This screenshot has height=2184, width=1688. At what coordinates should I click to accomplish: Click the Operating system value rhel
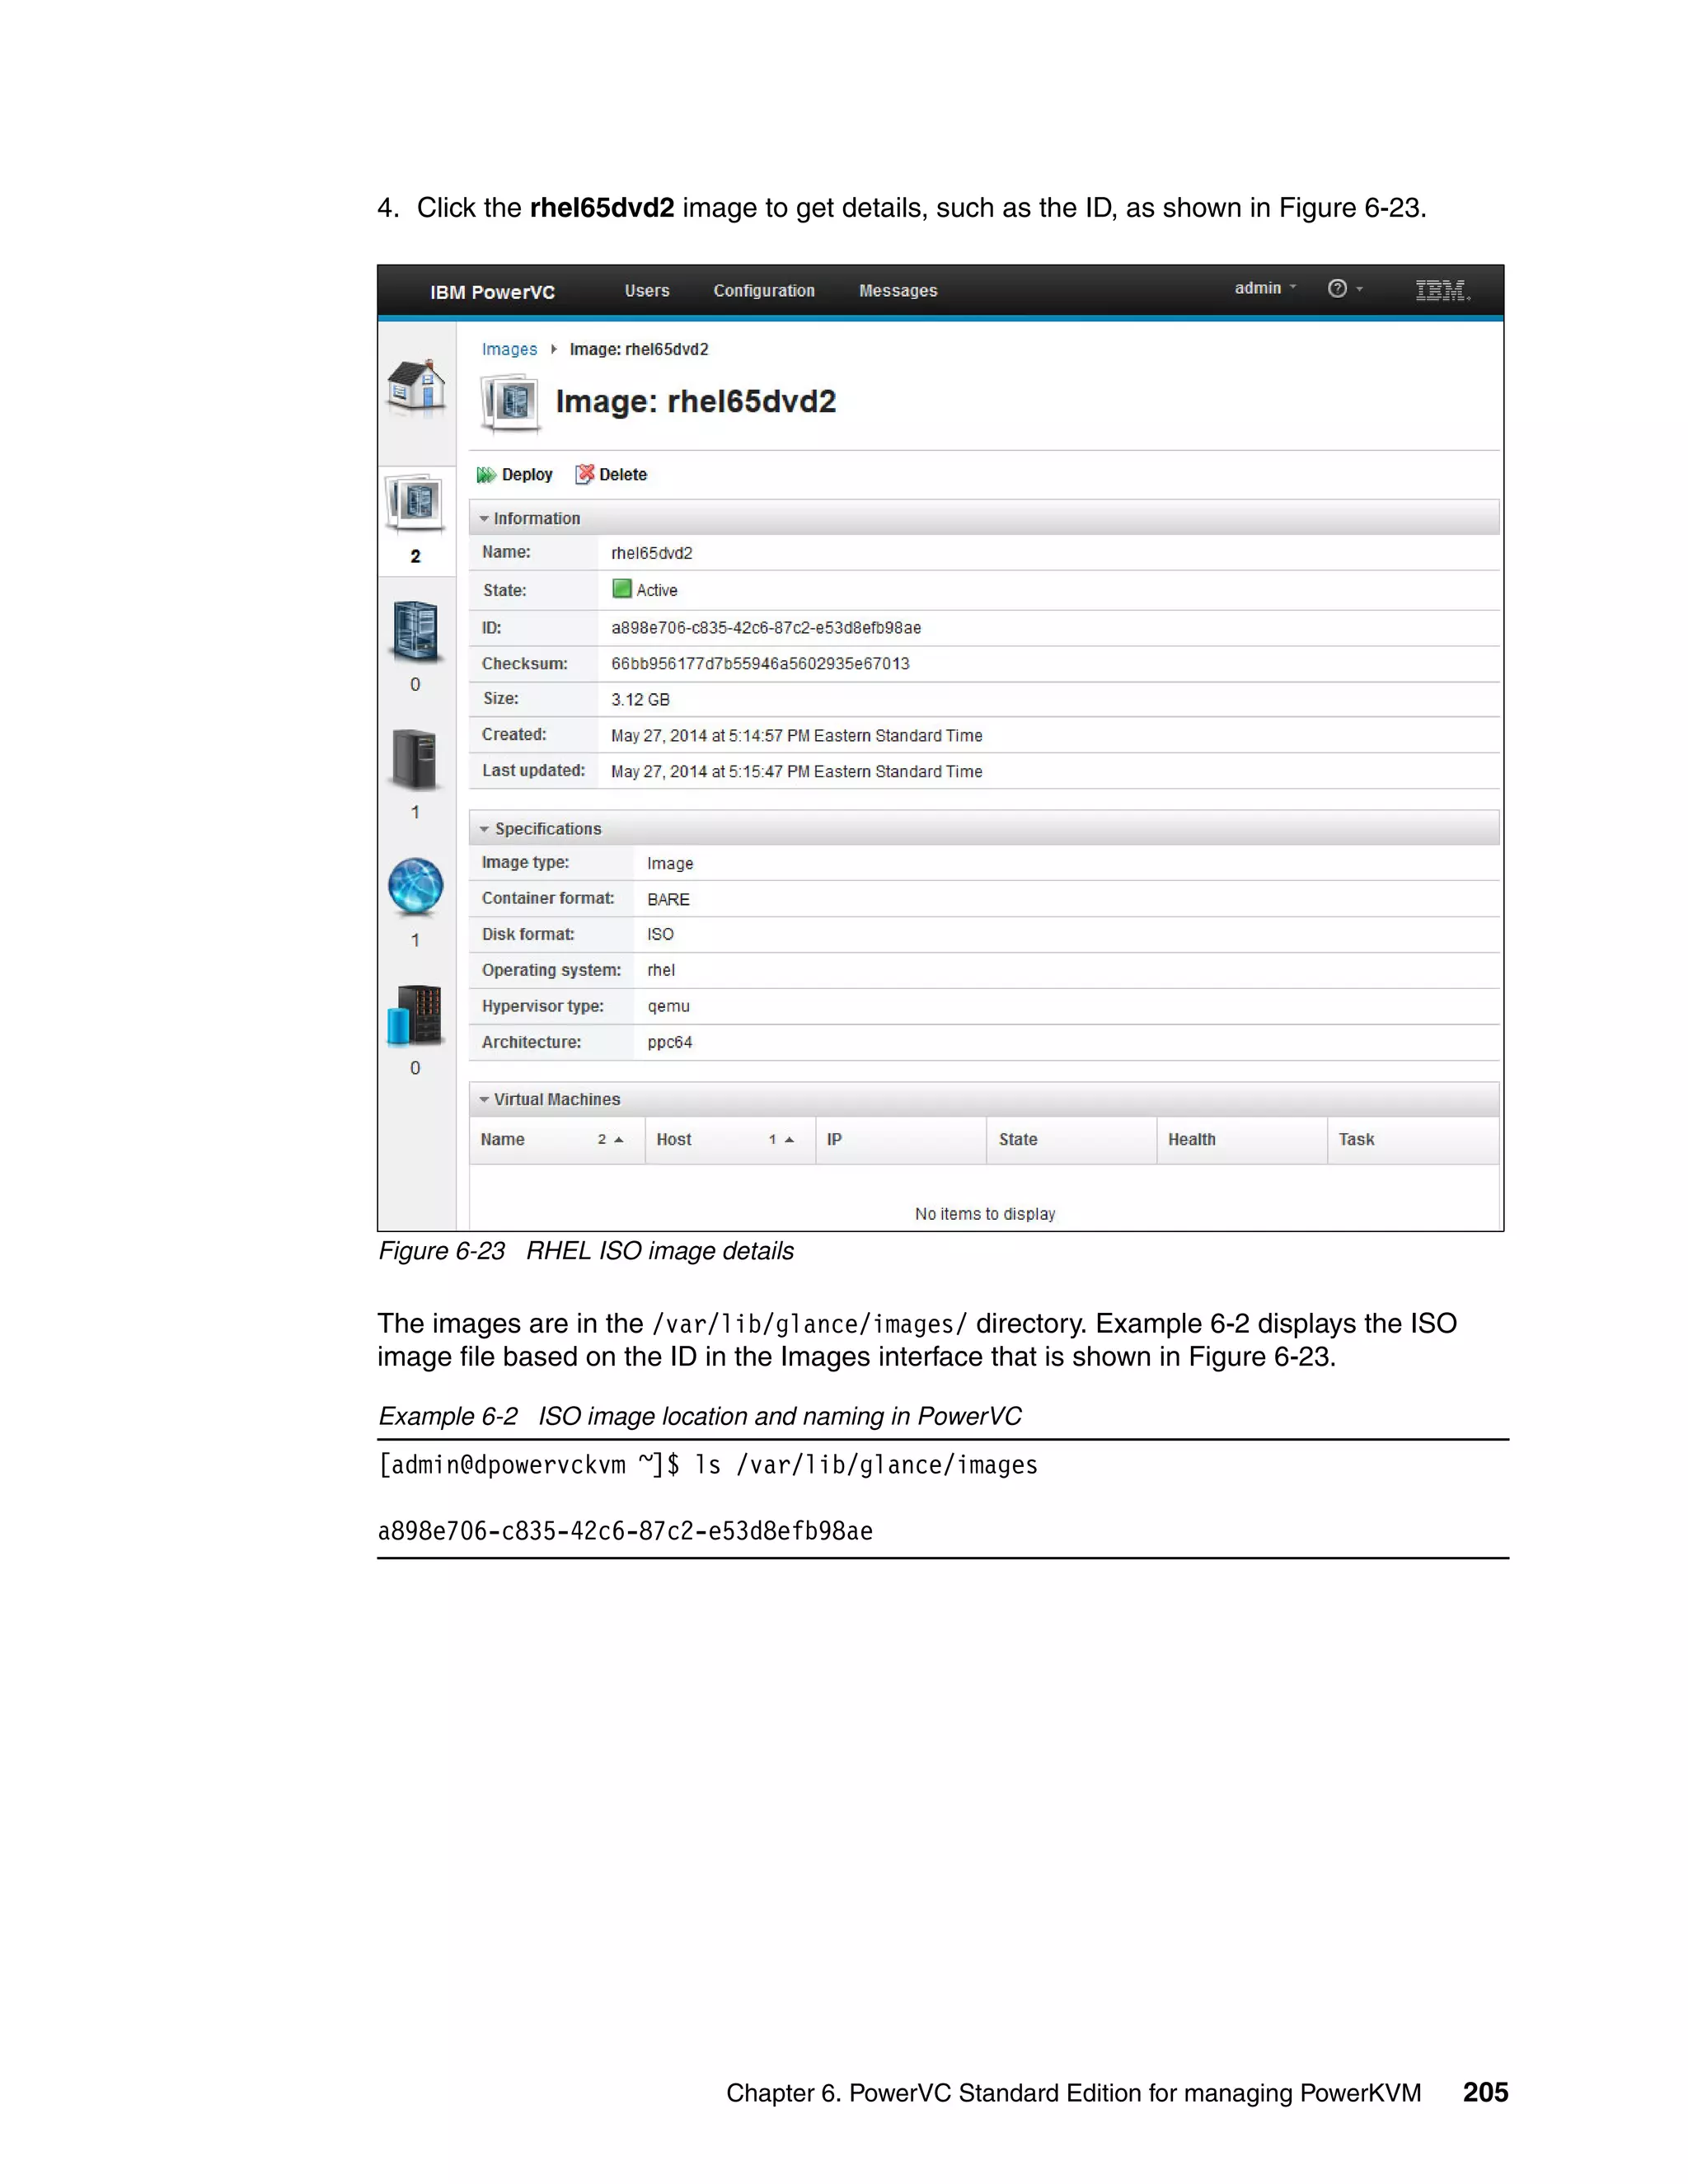coord(661,970)
